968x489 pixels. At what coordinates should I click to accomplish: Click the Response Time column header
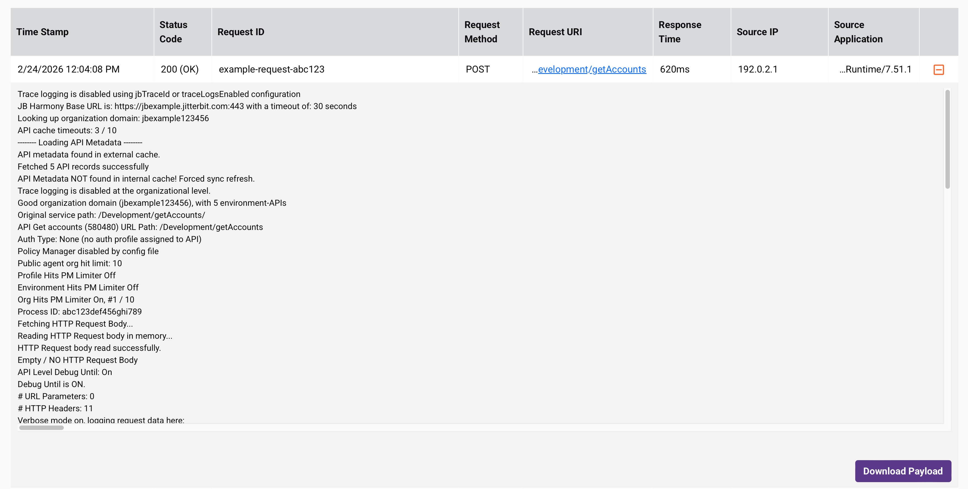[680, 32]
